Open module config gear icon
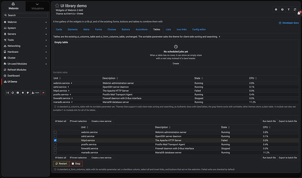This screenshot has height=178, width=302. point(276,10)
